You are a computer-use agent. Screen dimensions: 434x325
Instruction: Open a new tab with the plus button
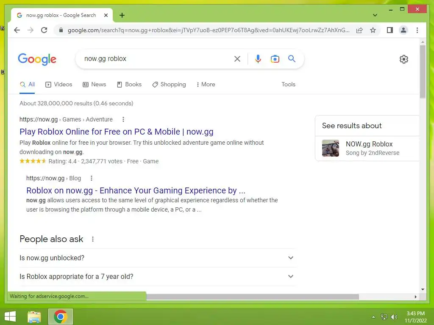(x=122, y=15)
